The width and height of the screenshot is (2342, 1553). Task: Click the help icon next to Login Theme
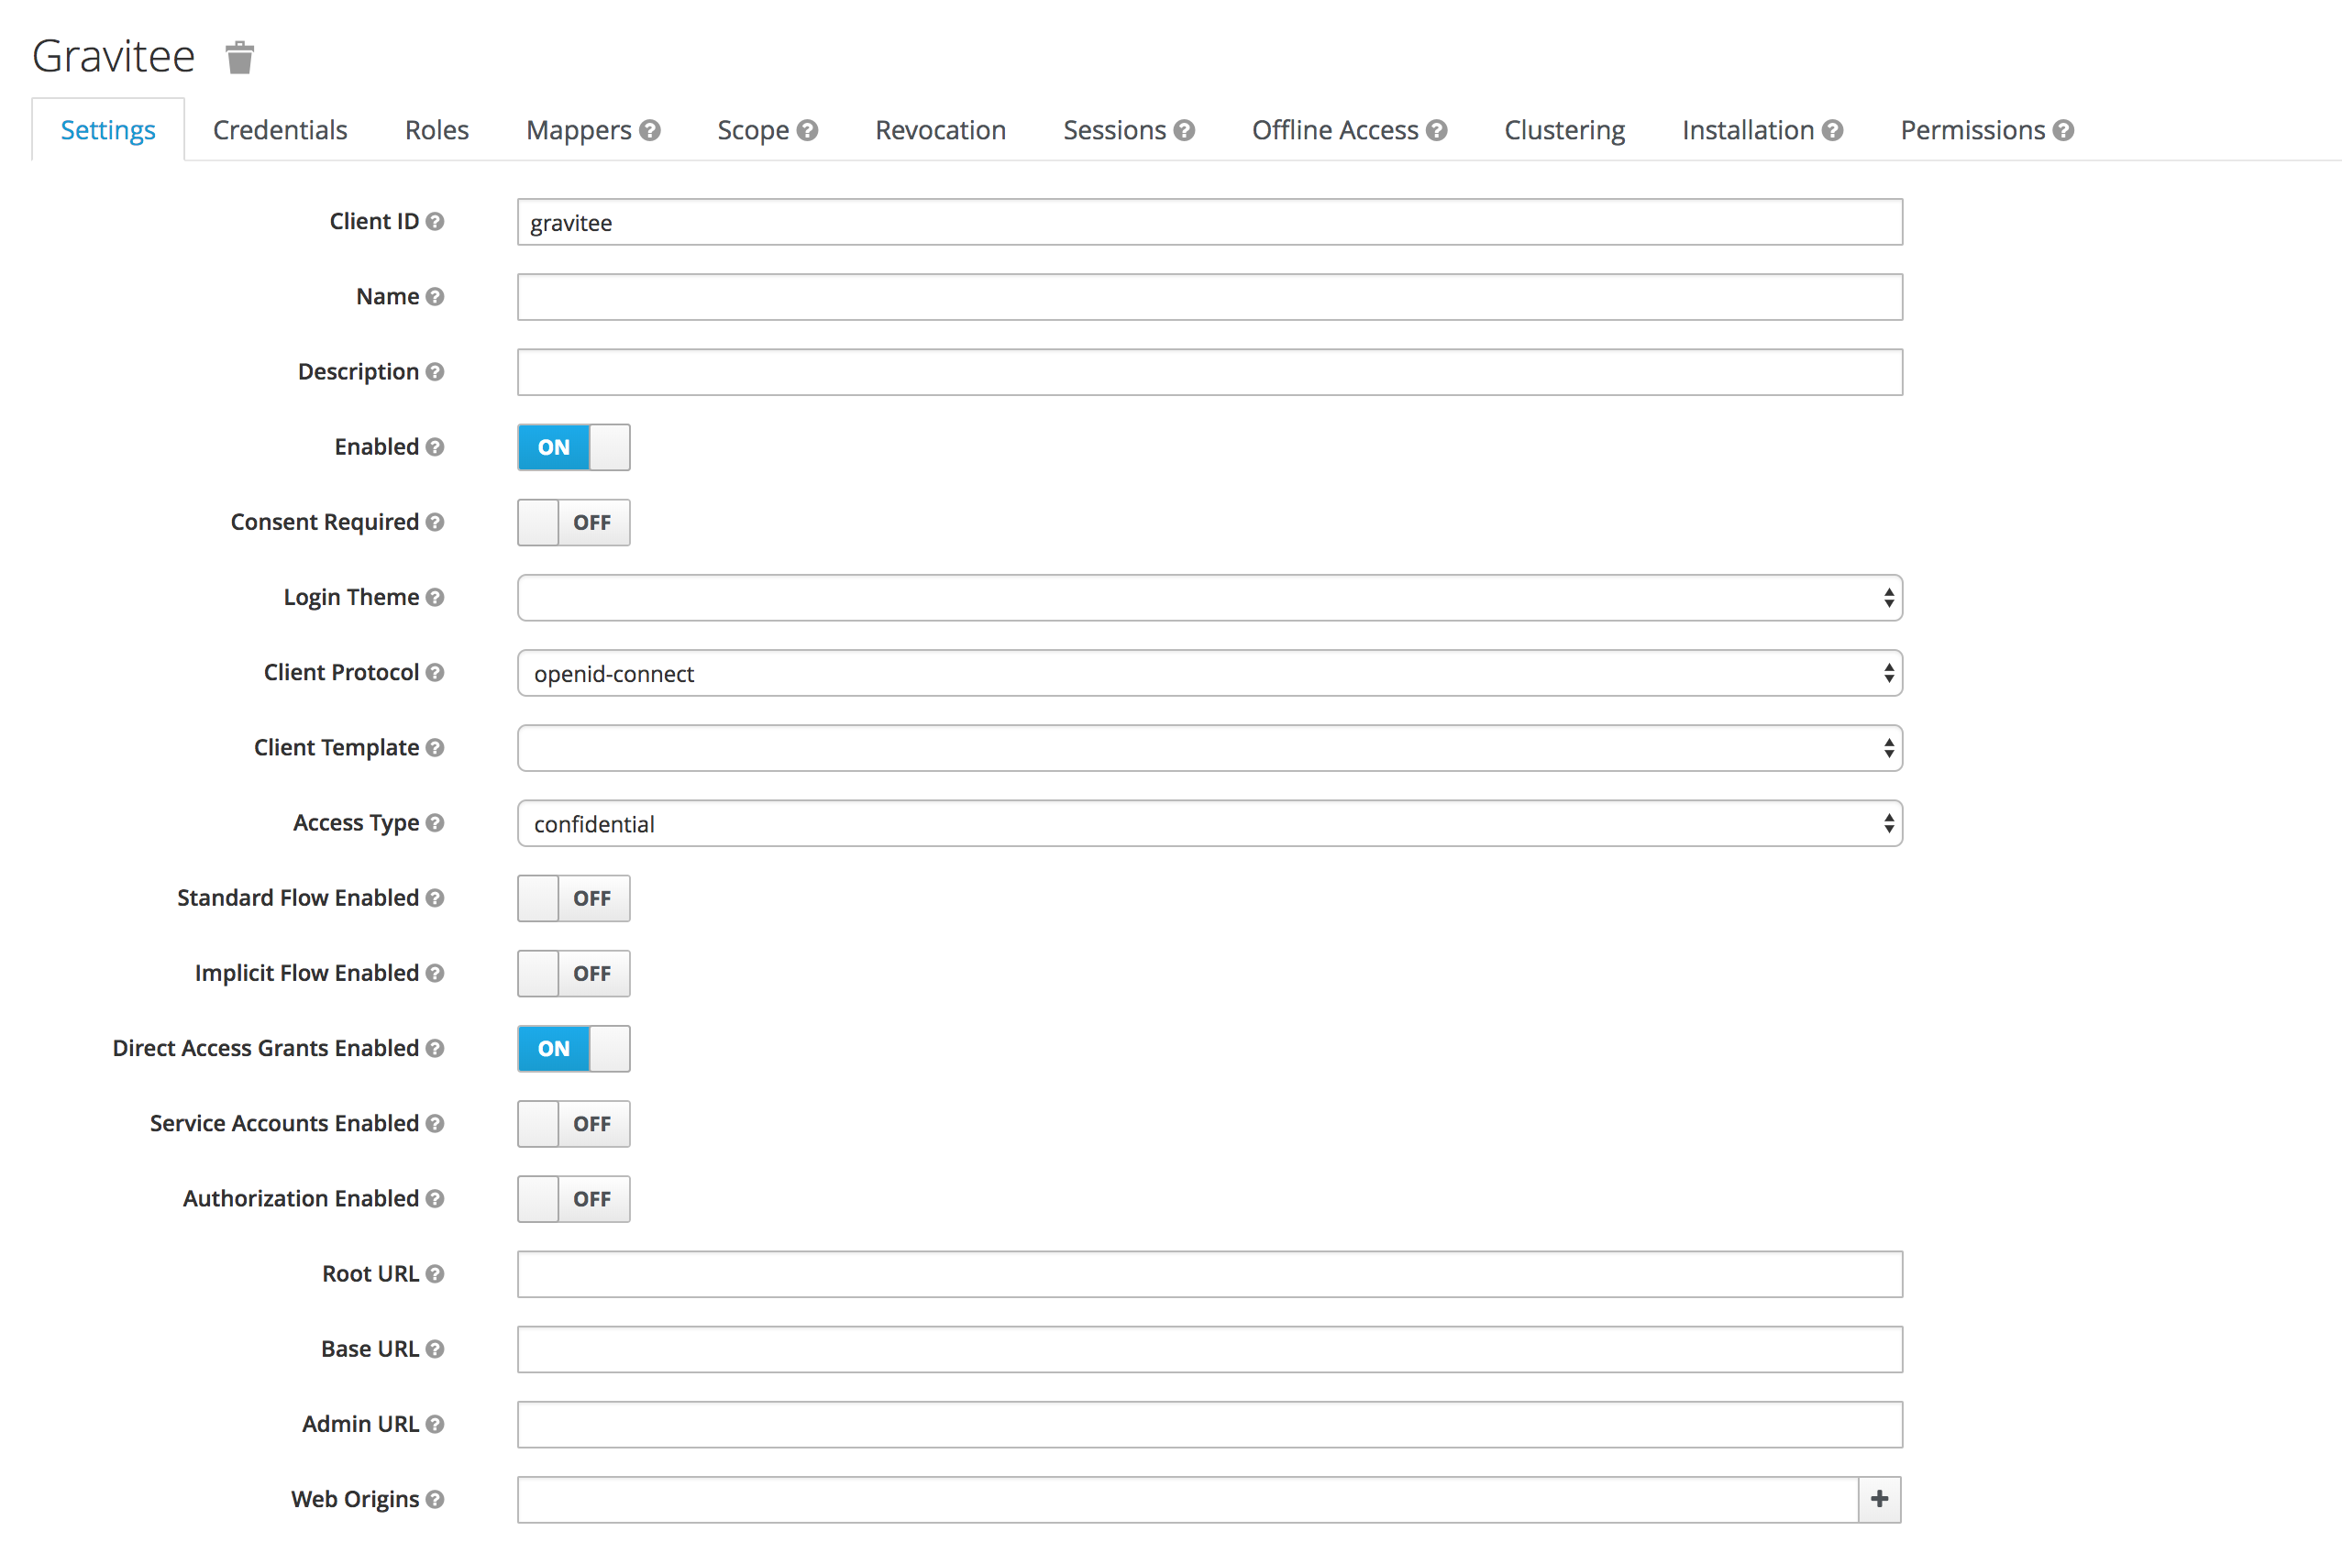click(435, 597)
